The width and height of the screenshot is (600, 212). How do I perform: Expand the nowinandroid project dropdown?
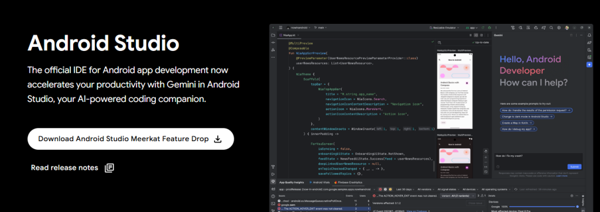[x=298, y=28]
